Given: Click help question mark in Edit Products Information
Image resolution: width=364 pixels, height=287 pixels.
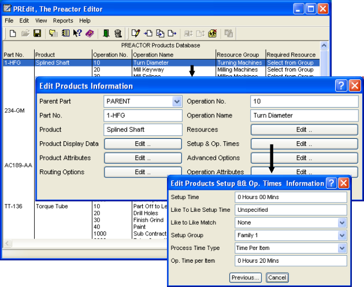Looking at the screenshot, I should [341, 86].
